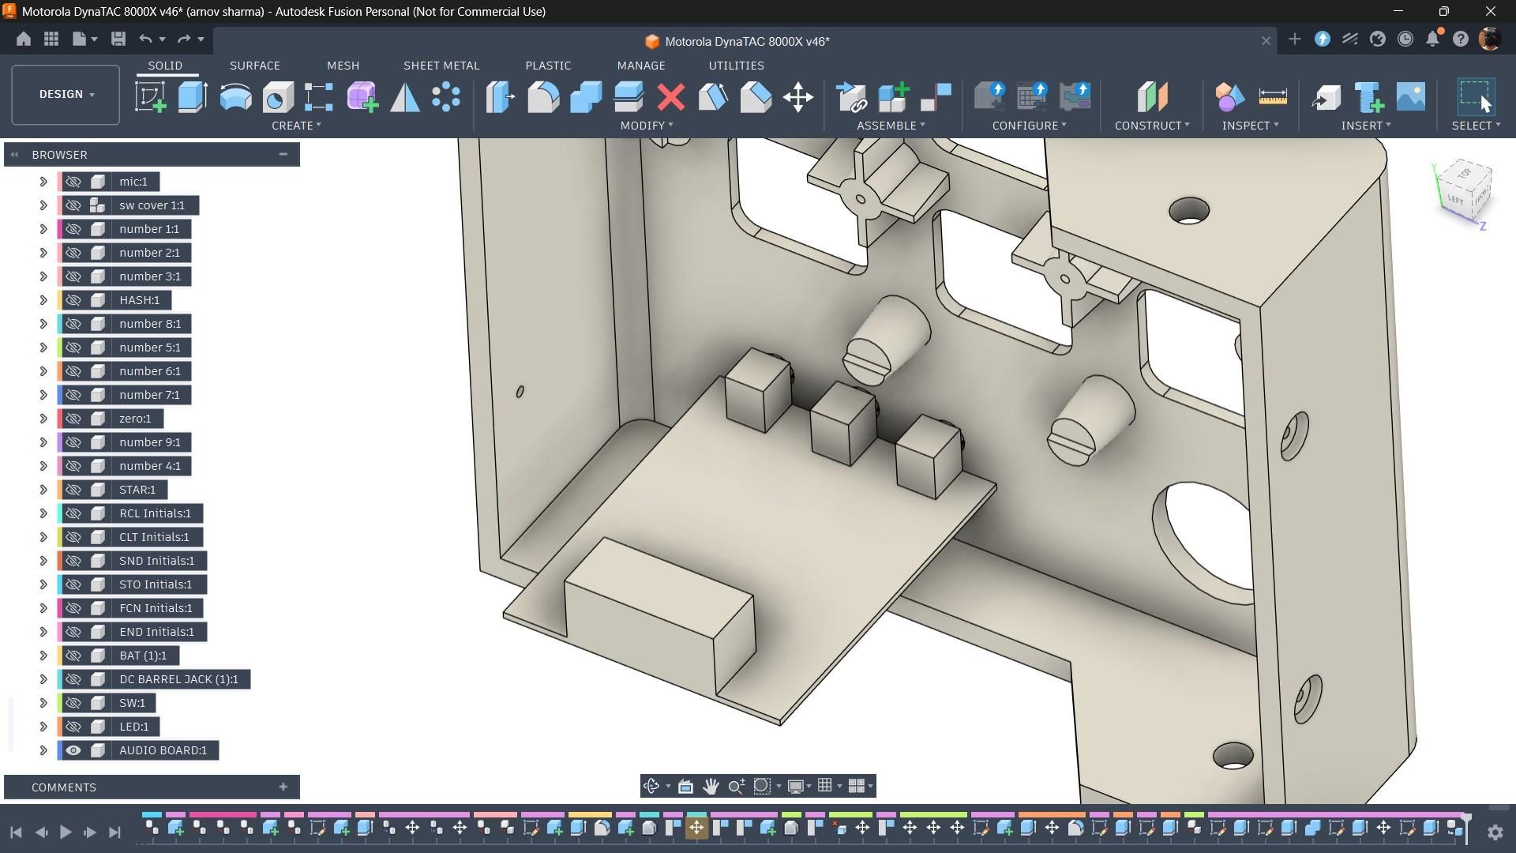Image resolution: width=1516 pixels, height=853 pixels.
Task: Open the Orbit navigation tool
Action: [x=652, y=786]
